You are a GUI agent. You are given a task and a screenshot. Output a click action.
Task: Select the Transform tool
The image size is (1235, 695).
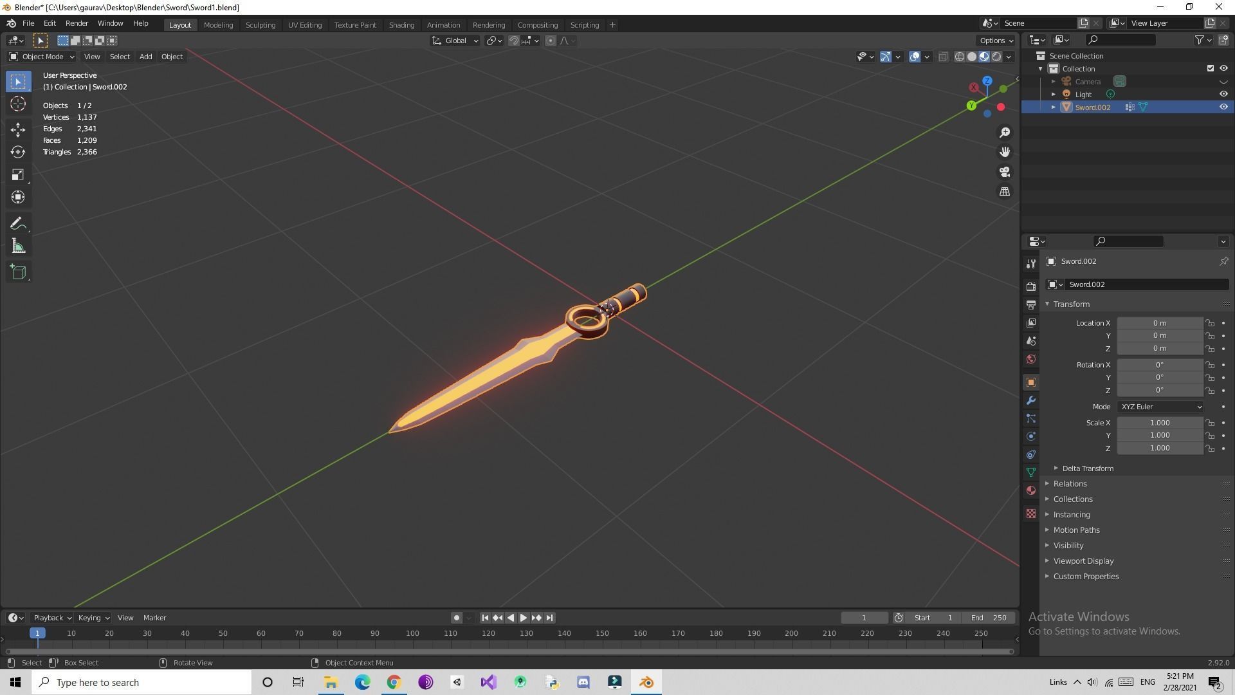coord(18,197)
